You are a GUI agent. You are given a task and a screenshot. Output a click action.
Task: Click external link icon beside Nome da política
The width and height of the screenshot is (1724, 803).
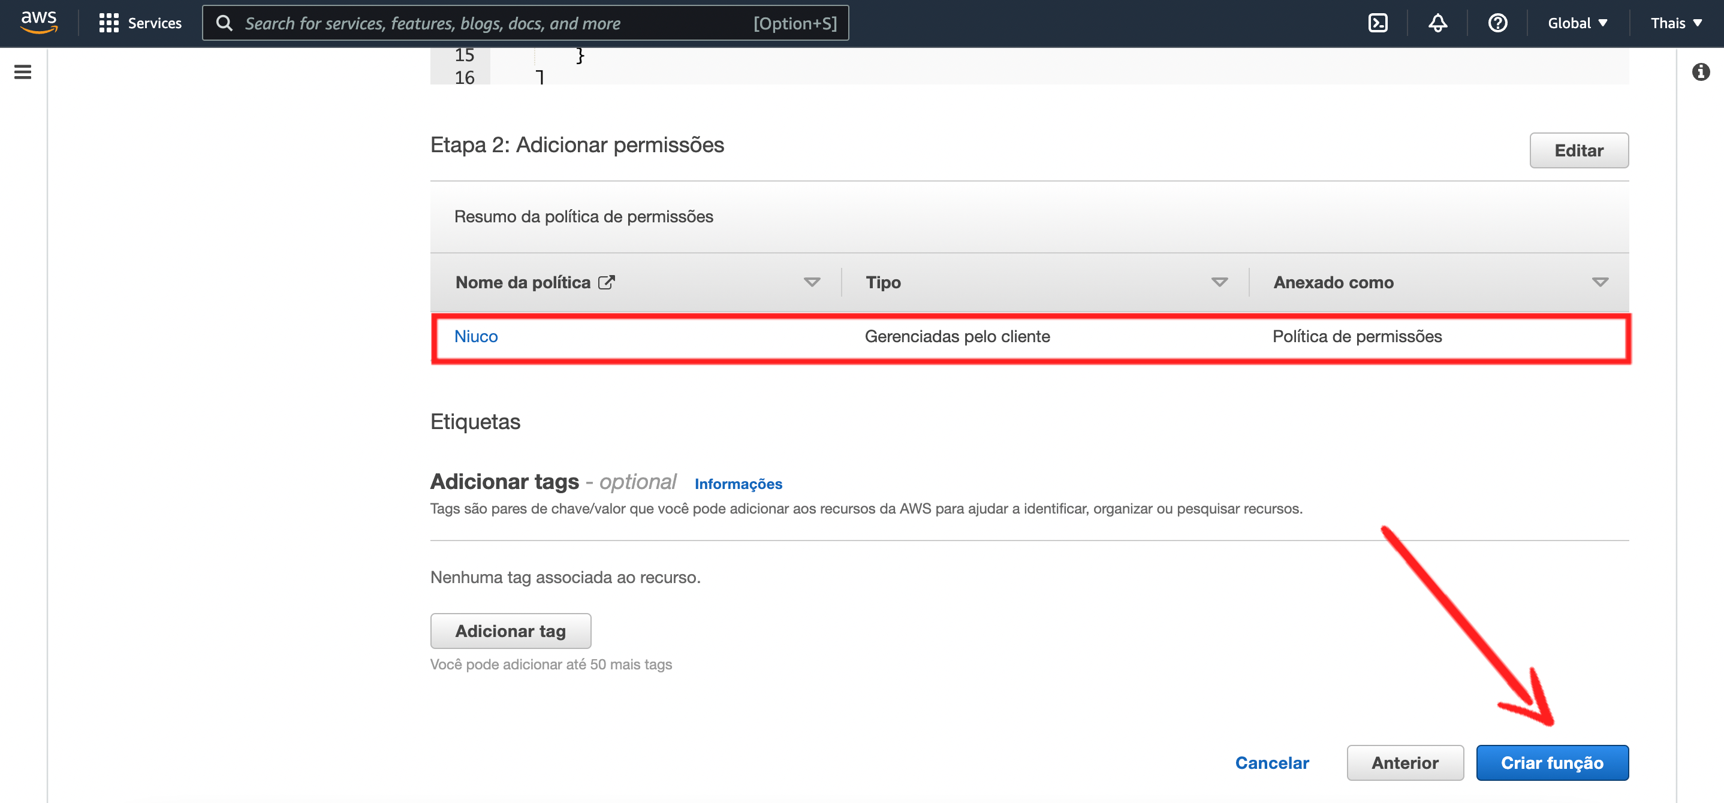[607, 282]
